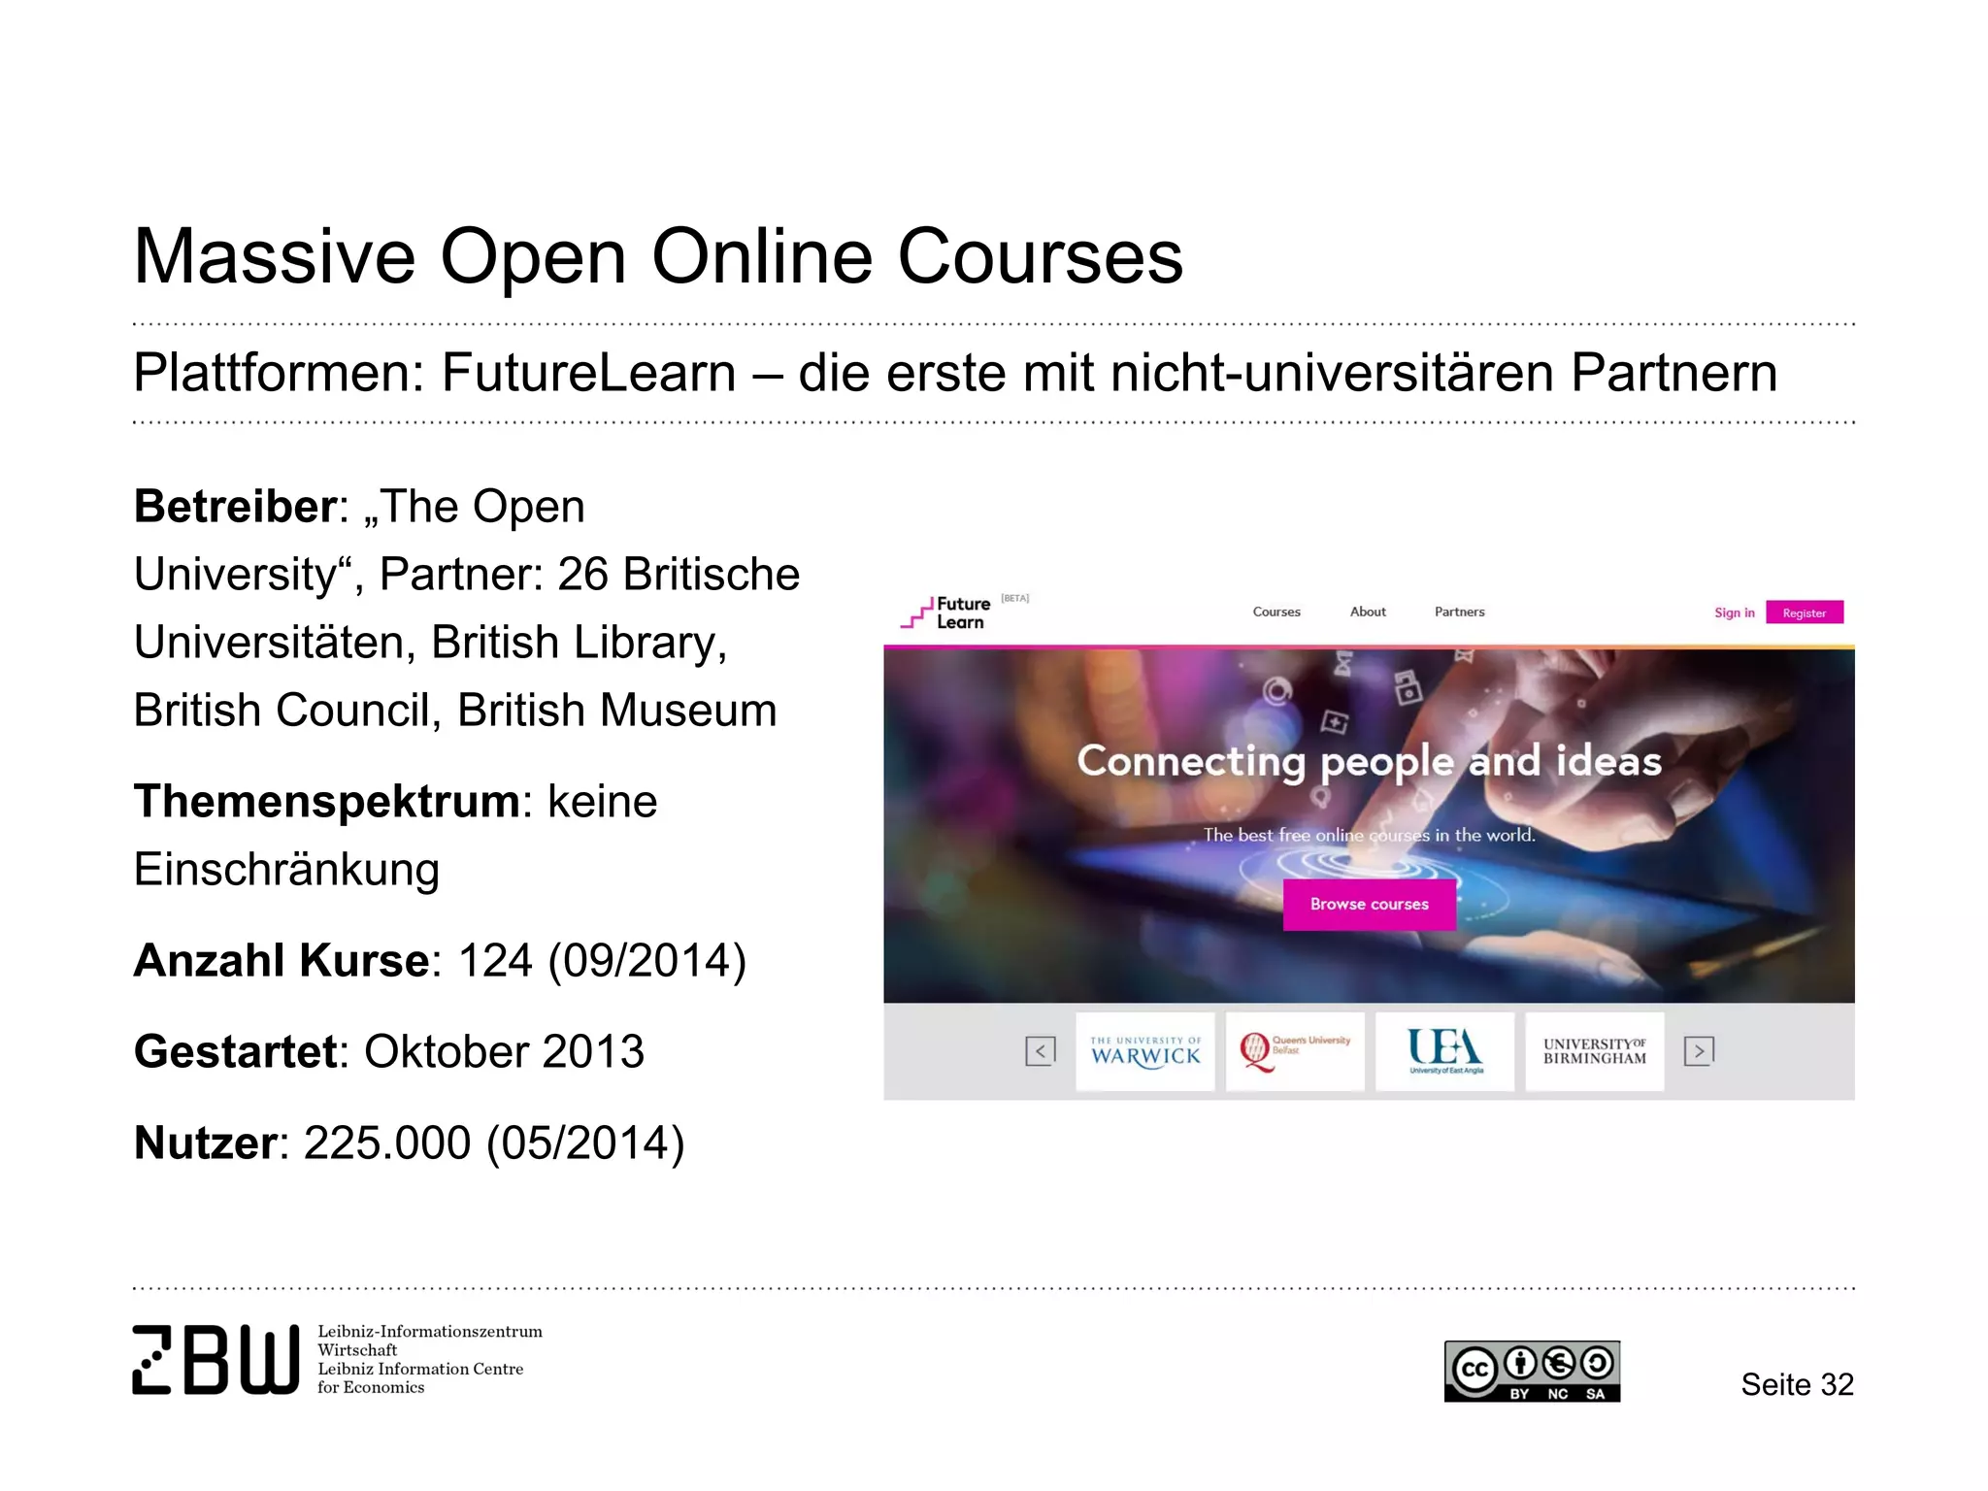1988x1491 pixels.
Task: Click the heading 'Massive Open Online Courses'
Action: (x=658, y=256)
